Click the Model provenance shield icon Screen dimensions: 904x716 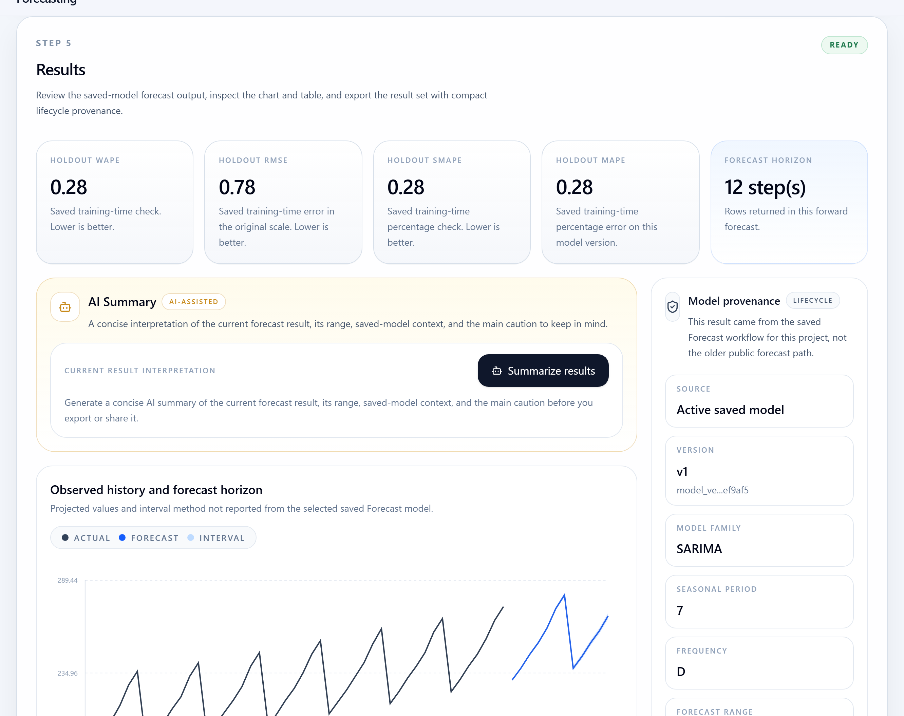tap(672, 307)
